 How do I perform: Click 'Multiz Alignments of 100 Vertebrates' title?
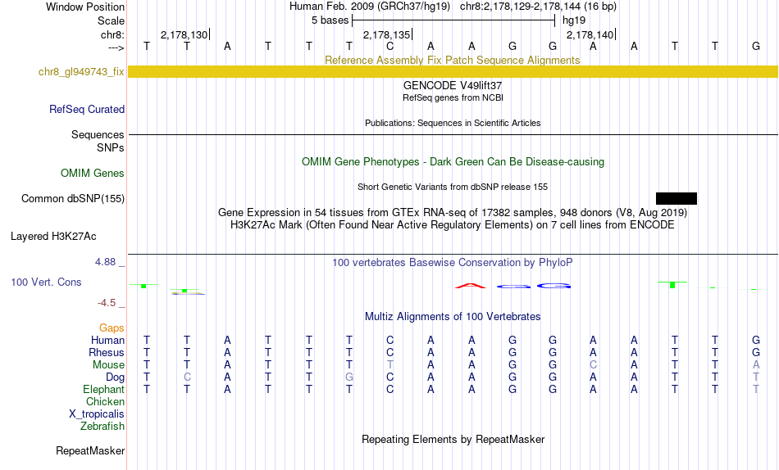pos(453,317)
